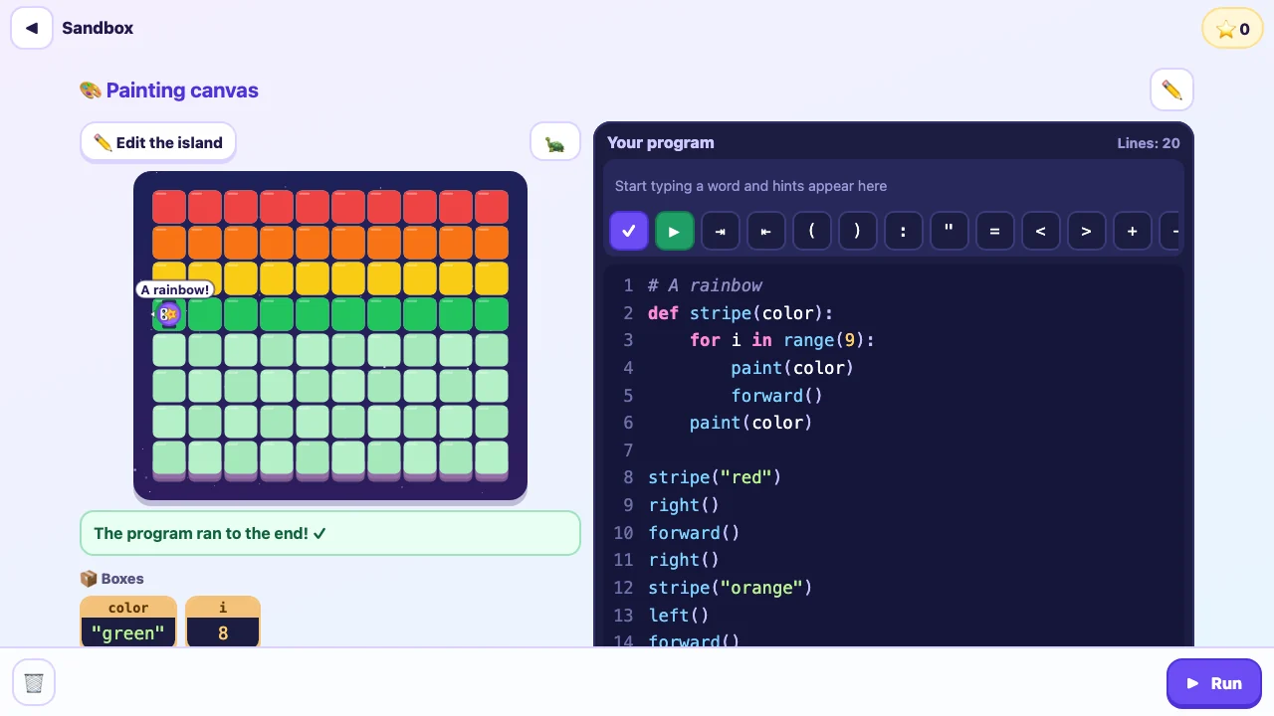Click code line '# A rainbow'
The image size is (1274, 716).
point(705,285)
